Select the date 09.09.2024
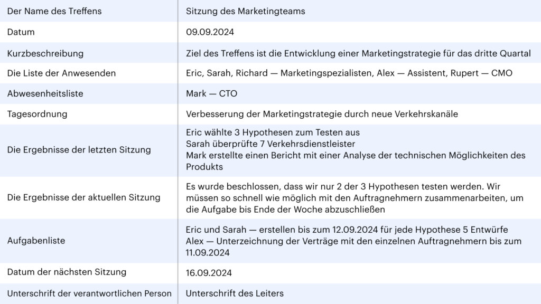Viewport: 541px width, 304px height. click(210, 32)
